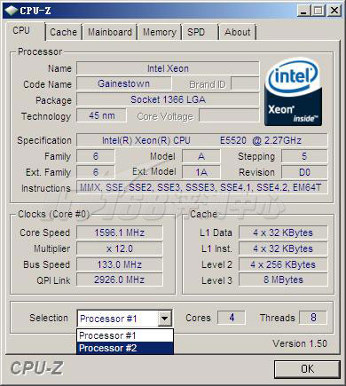The height and width of the screenshot is (386, 346).
Task: Click the Ext. Family value 6
Action: pos(96,172)
